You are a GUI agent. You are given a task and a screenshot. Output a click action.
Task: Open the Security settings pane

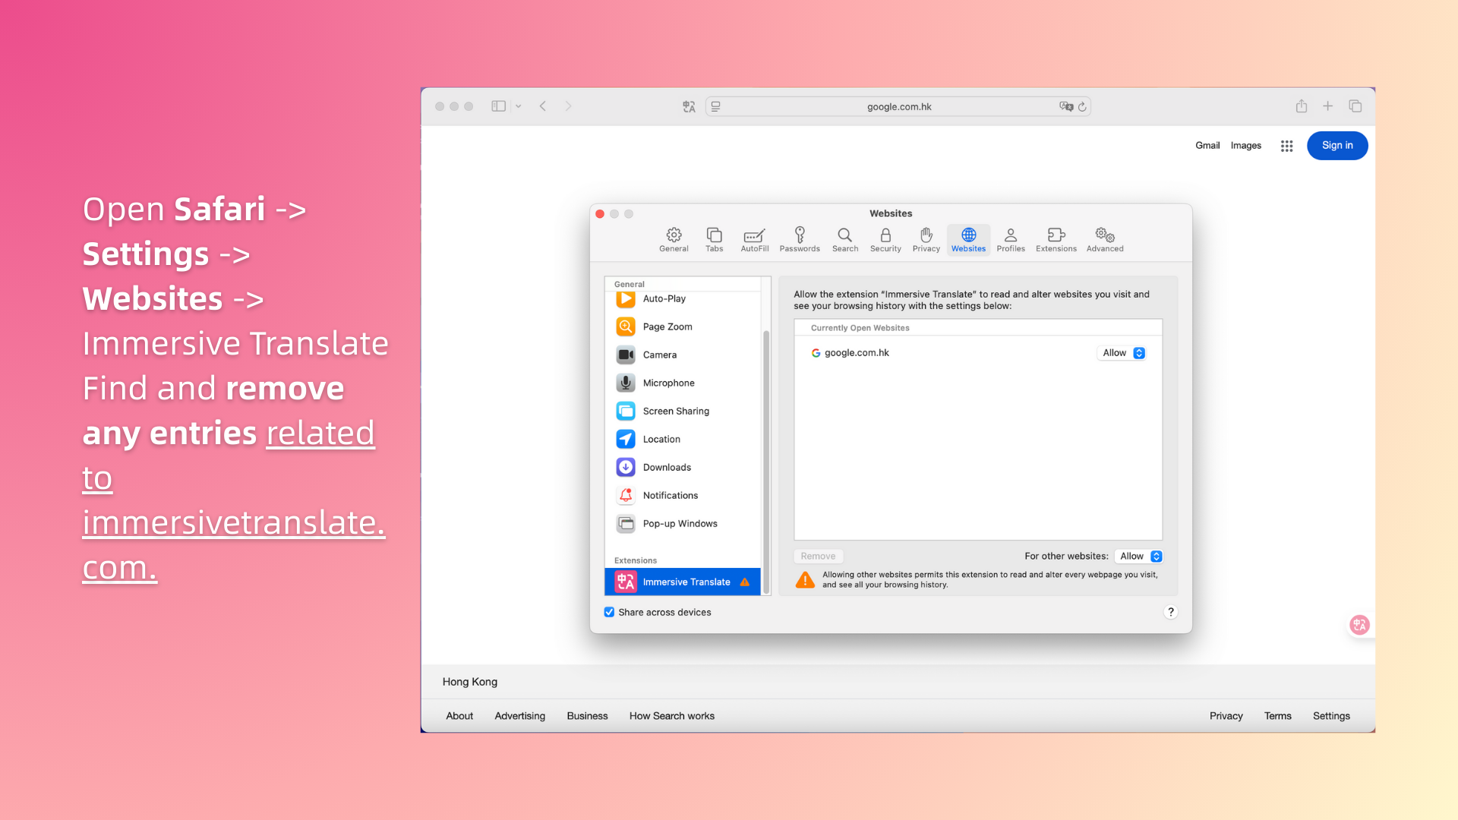[x=885, y=239]
